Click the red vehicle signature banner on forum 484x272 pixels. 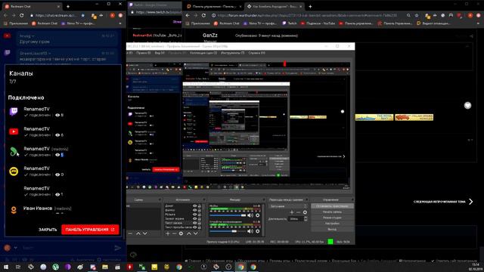click(x=414, y=117)
